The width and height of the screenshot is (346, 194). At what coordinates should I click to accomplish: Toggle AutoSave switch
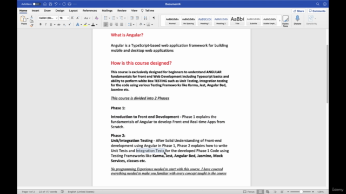[x=36, y=4]
